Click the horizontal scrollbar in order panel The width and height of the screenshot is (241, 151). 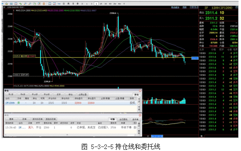tap(71, 135)
